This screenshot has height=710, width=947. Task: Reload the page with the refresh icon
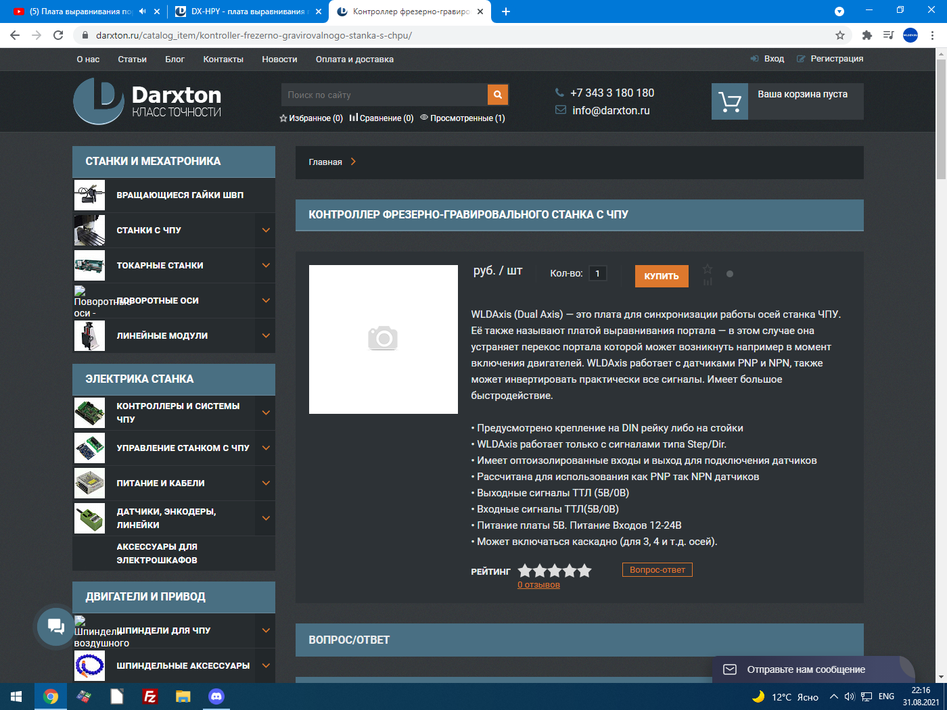[x=58, y=35]
